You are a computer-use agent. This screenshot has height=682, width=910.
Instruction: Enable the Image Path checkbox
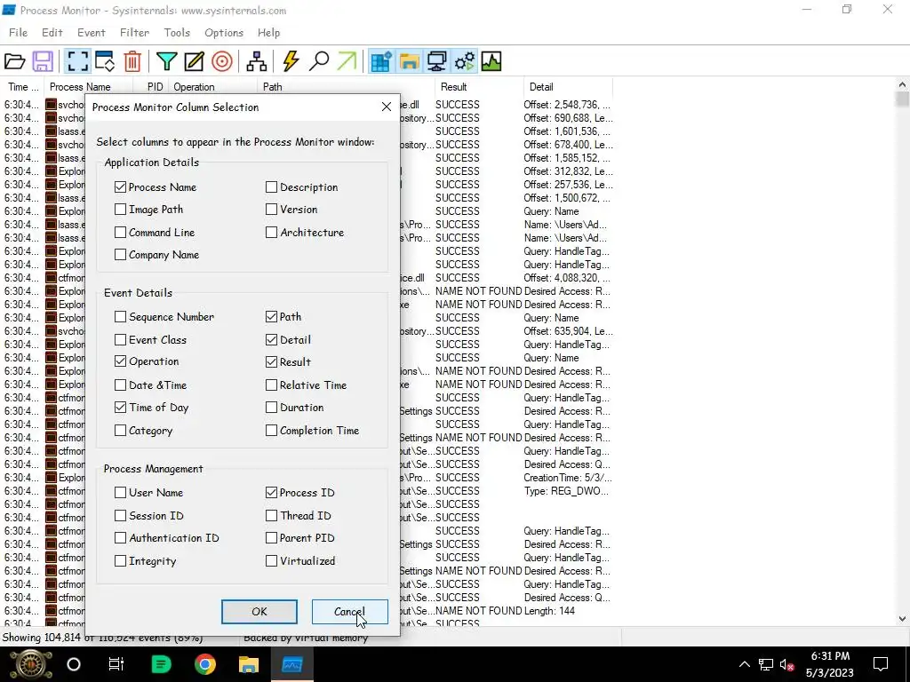tap(120, 210)
